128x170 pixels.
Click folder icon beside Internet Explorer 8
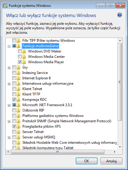18,78
